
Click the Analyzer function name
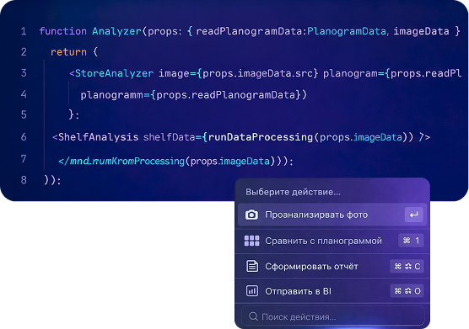click(x=116, y=31)
